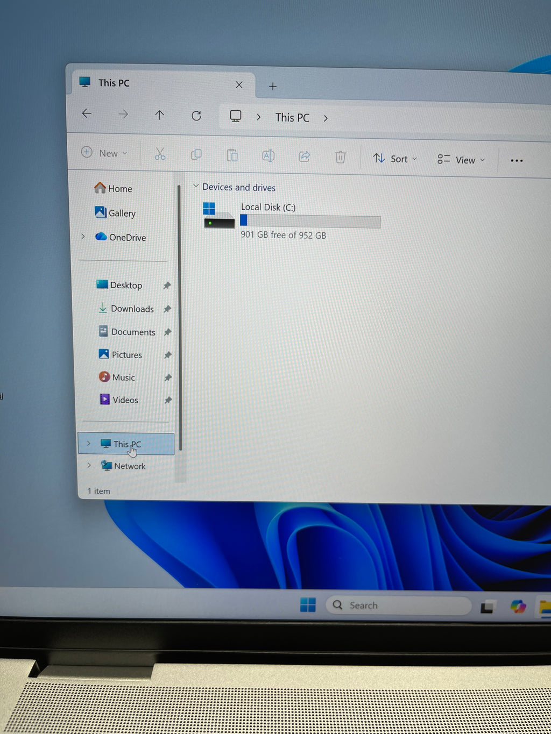Open the Windows Start menu

[308, 604]
